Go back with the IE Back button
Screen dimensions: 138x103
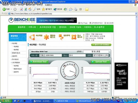point(6,9)
